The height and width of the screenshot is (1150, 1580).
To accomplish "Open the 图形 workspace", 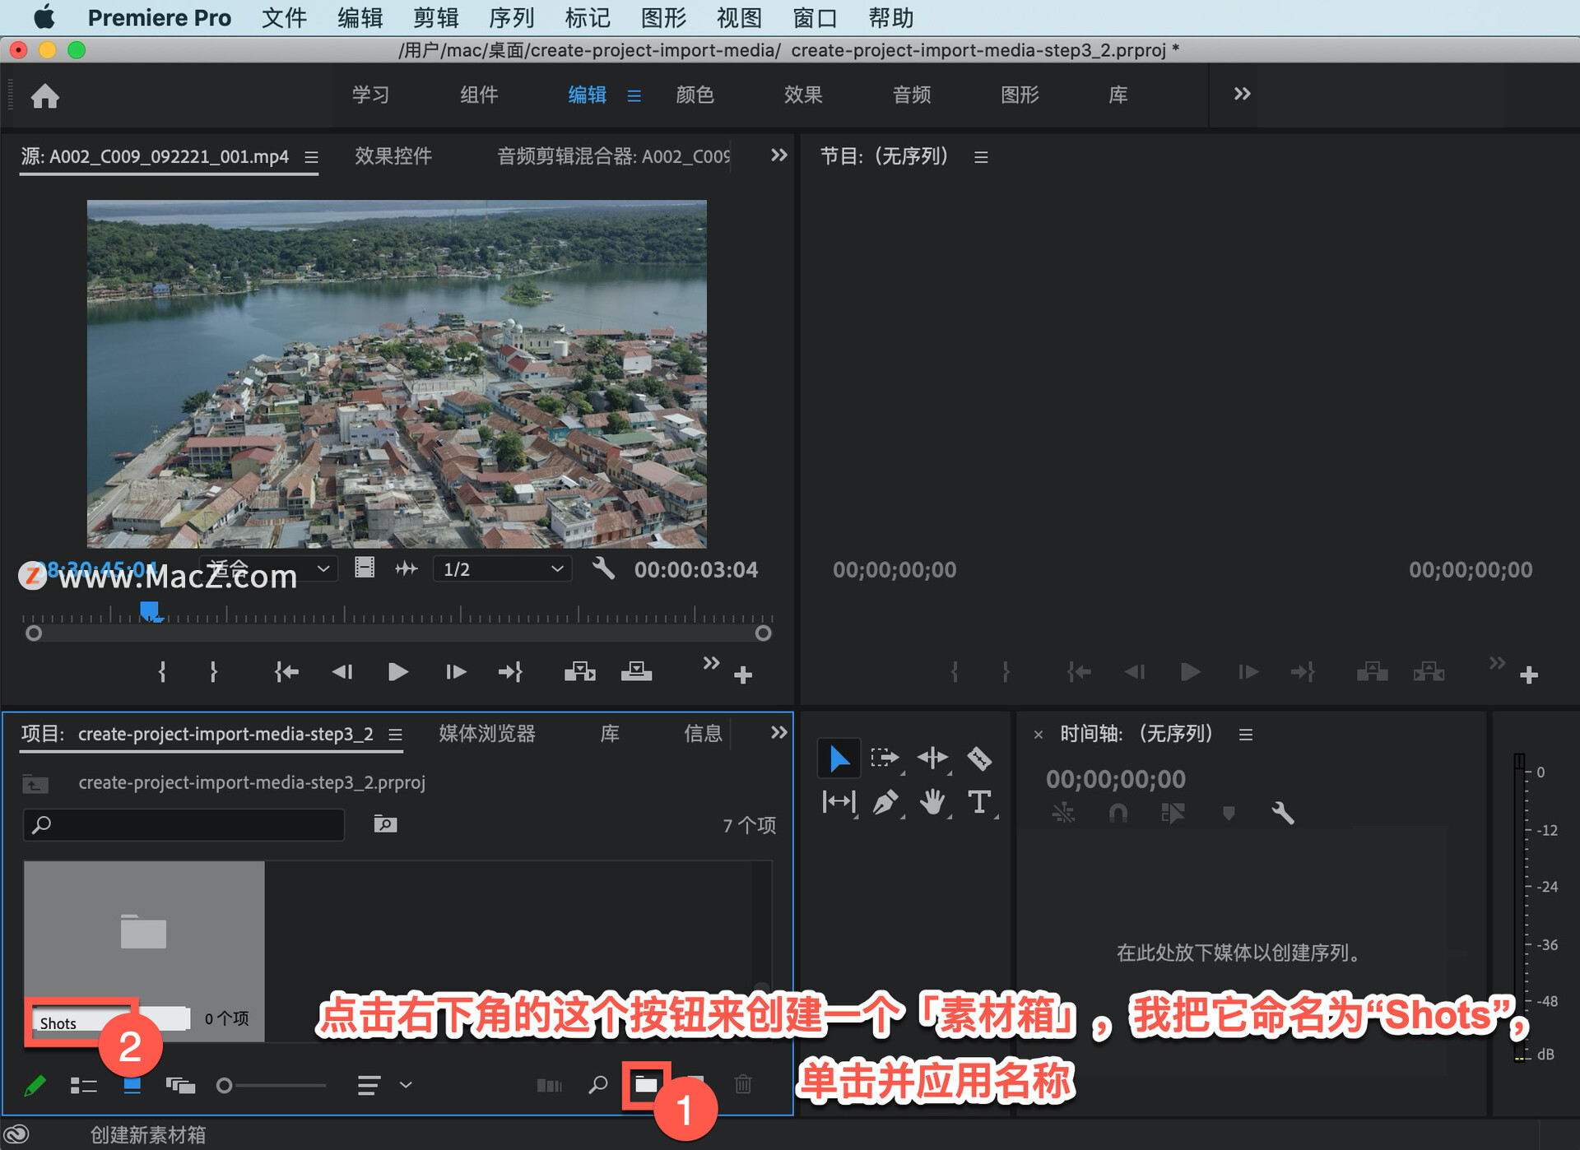I will point(1020,95).
